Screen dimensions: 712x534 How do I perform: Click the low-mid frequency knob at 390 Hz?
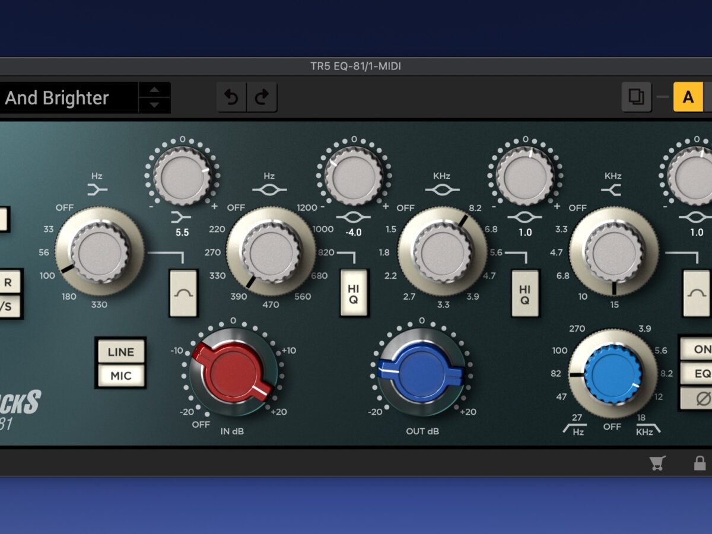coord(271,252)
